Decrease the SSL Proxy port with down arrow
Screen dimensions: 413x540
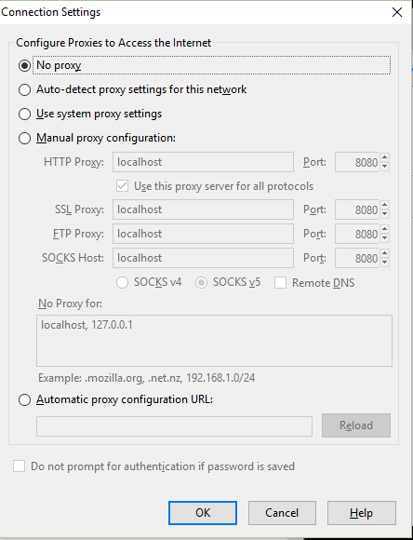tap(385, 214)
